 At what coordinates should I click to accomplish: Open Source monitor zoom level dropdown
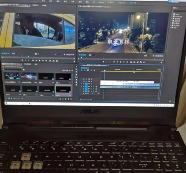[16, 54]
